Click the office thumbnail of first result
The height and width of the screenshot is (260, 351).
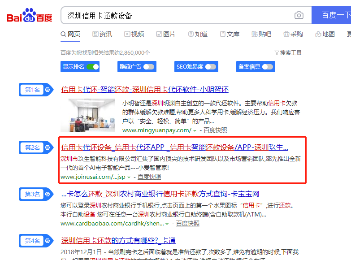tap(87, 115)
